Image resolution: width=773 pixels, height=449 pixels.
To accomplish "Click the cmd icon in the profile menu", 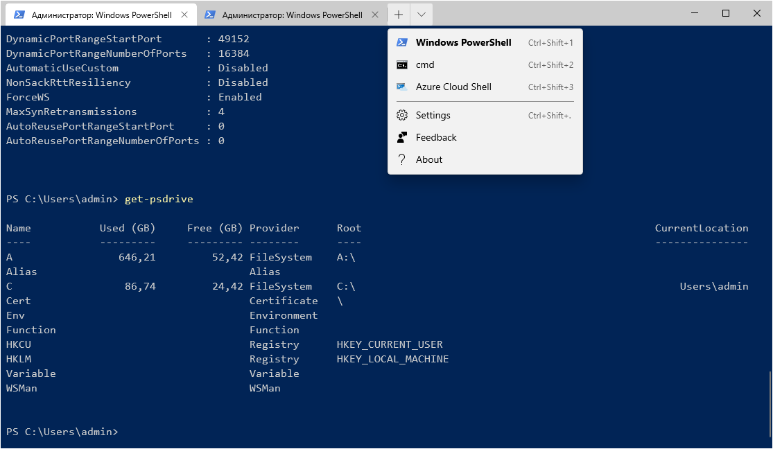I will click(401, 64).
